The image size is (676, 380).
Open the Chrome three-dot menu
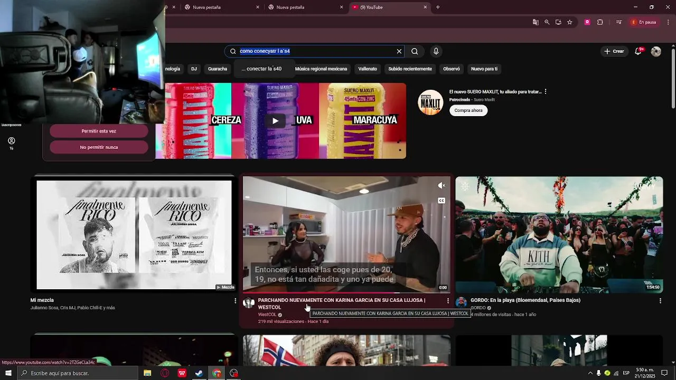click(668, 22)
